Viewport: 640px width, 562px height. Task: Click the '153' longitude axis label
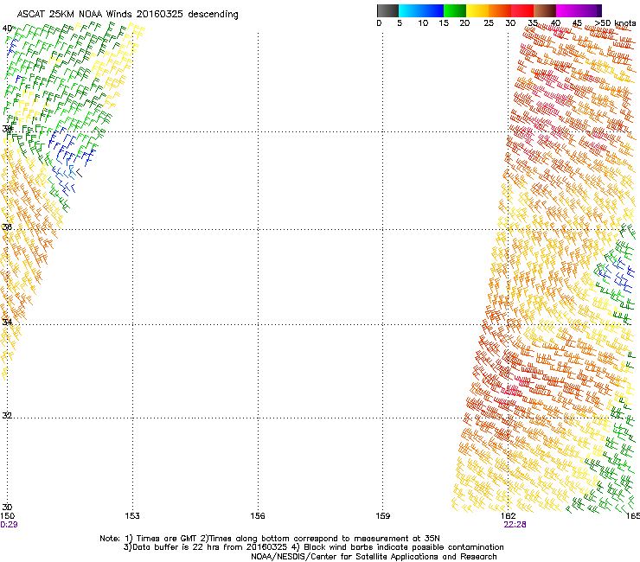(132, 516)
